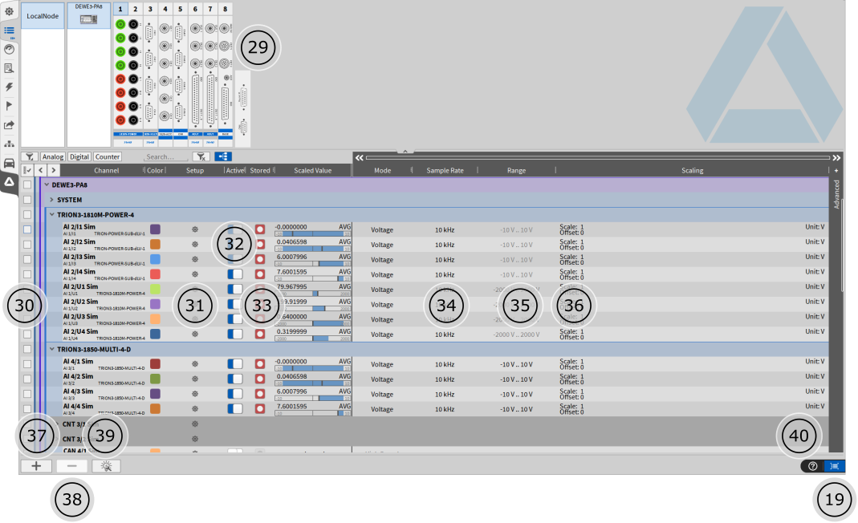Click the Range column header
Viewport: 858px width, 523px height.
516,171
